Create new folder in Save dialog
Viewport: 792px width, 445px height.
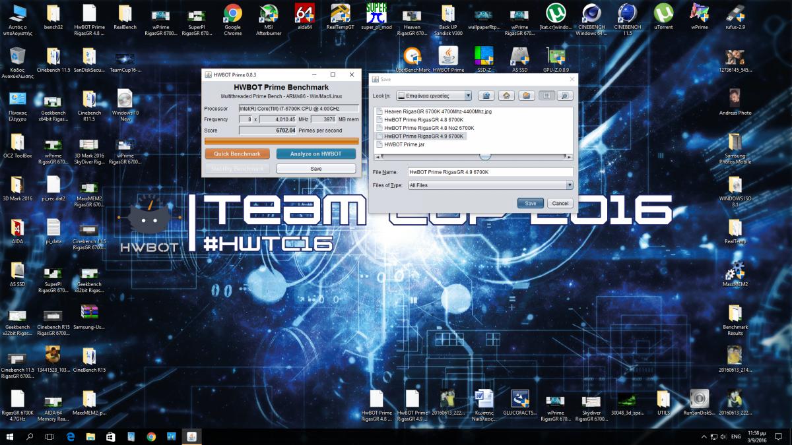[526, 96]
